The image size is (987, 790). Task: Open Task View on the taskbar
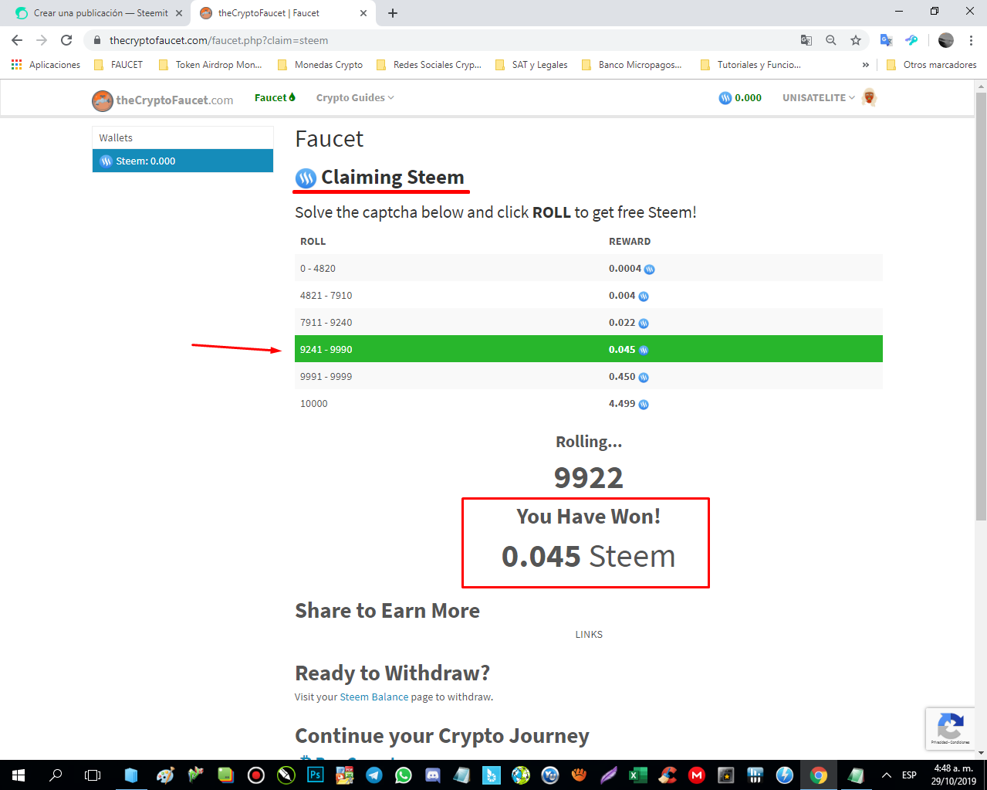93,775
